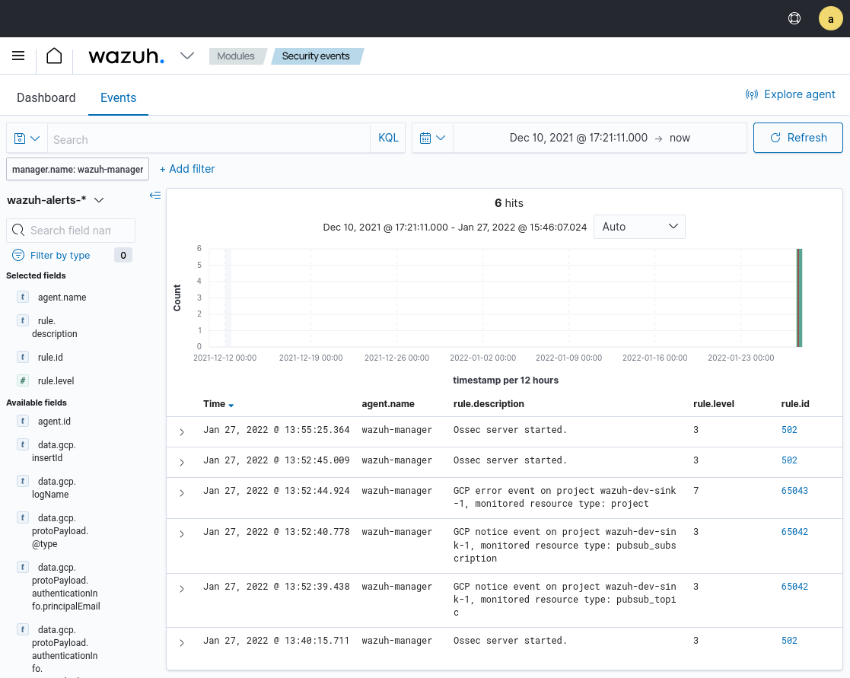
Task: Open the saved query disk menu
Action: pyautogui.click(x=27, y=138)
